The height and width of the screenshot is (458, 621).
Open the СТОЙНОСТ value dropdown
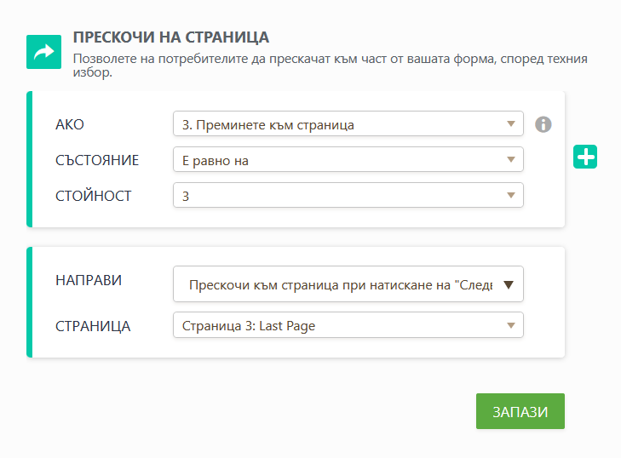click(348, 195)
